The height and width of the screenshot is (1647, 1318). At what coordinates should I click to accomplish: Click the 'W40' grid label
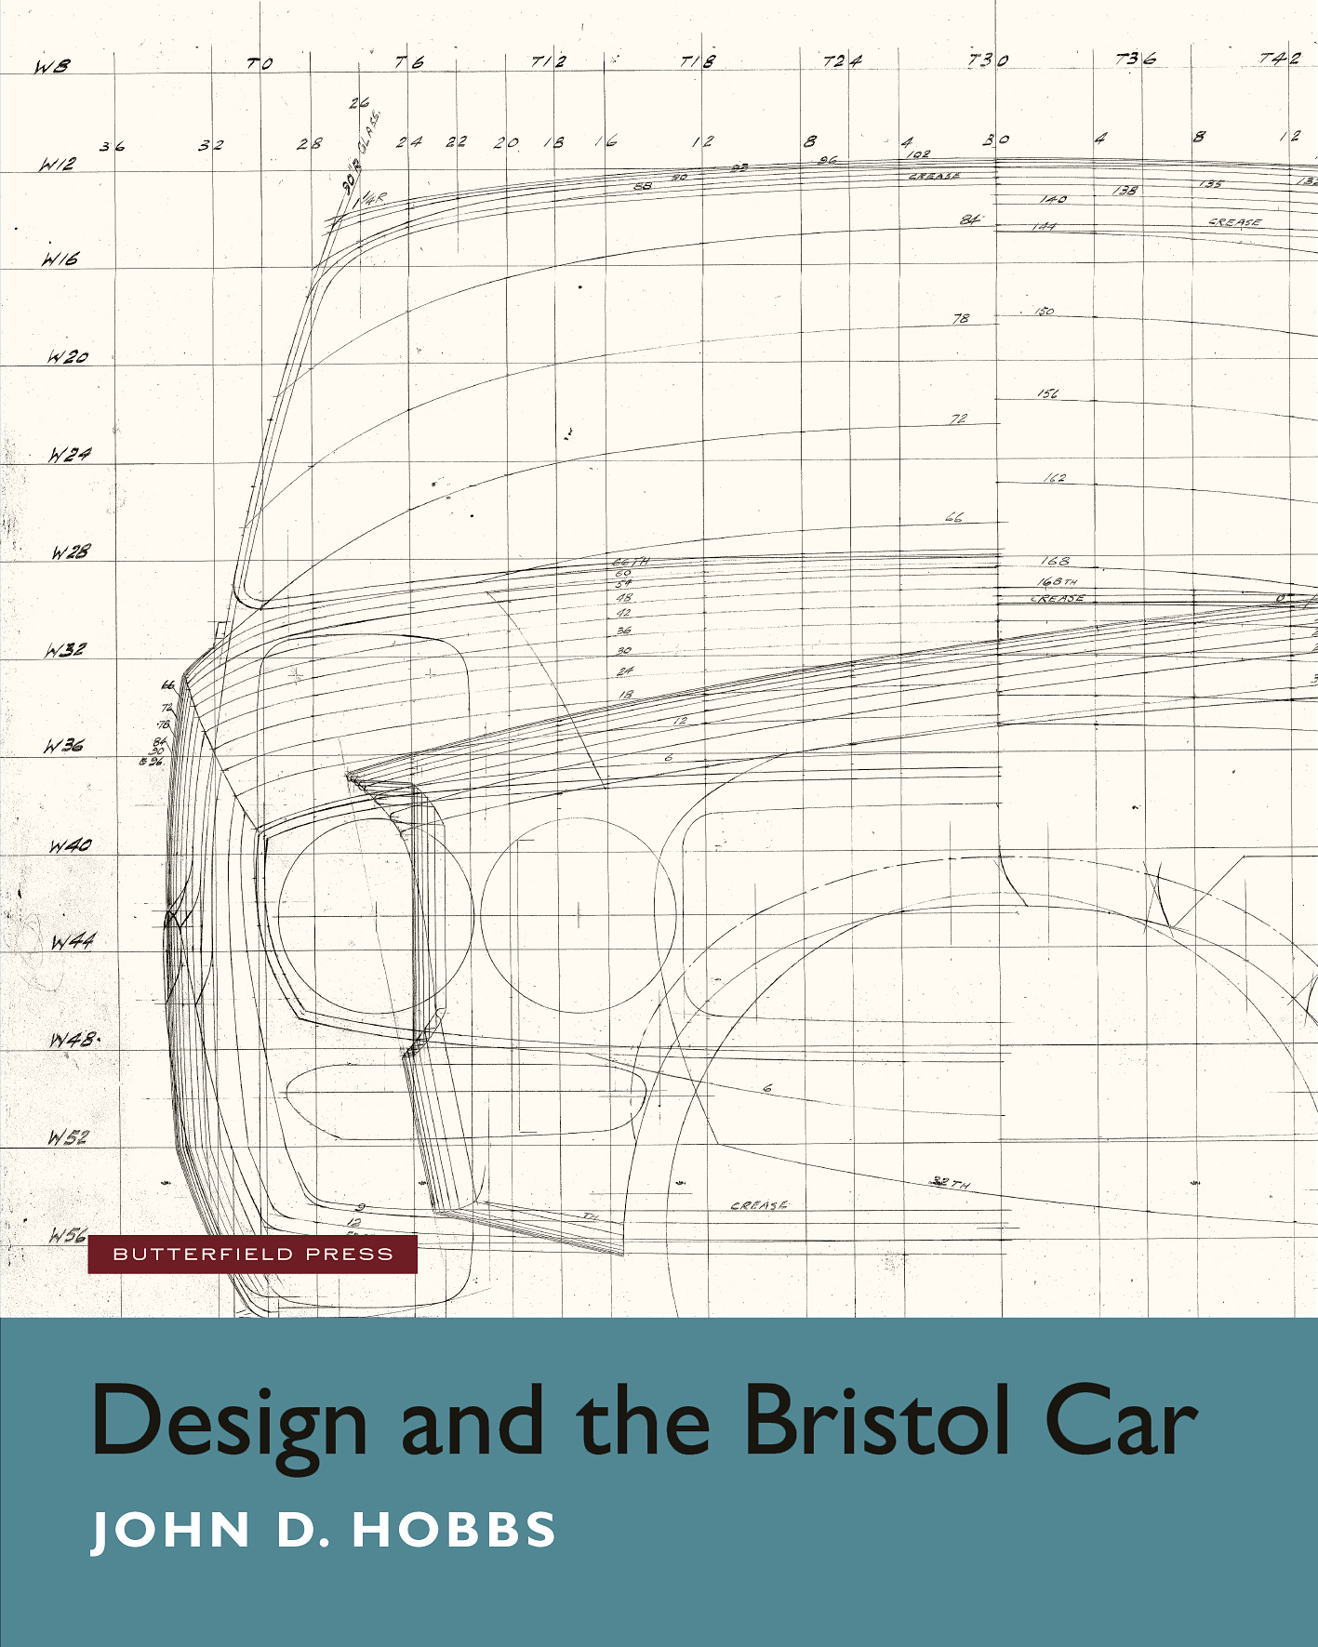(x=71, y=845)
